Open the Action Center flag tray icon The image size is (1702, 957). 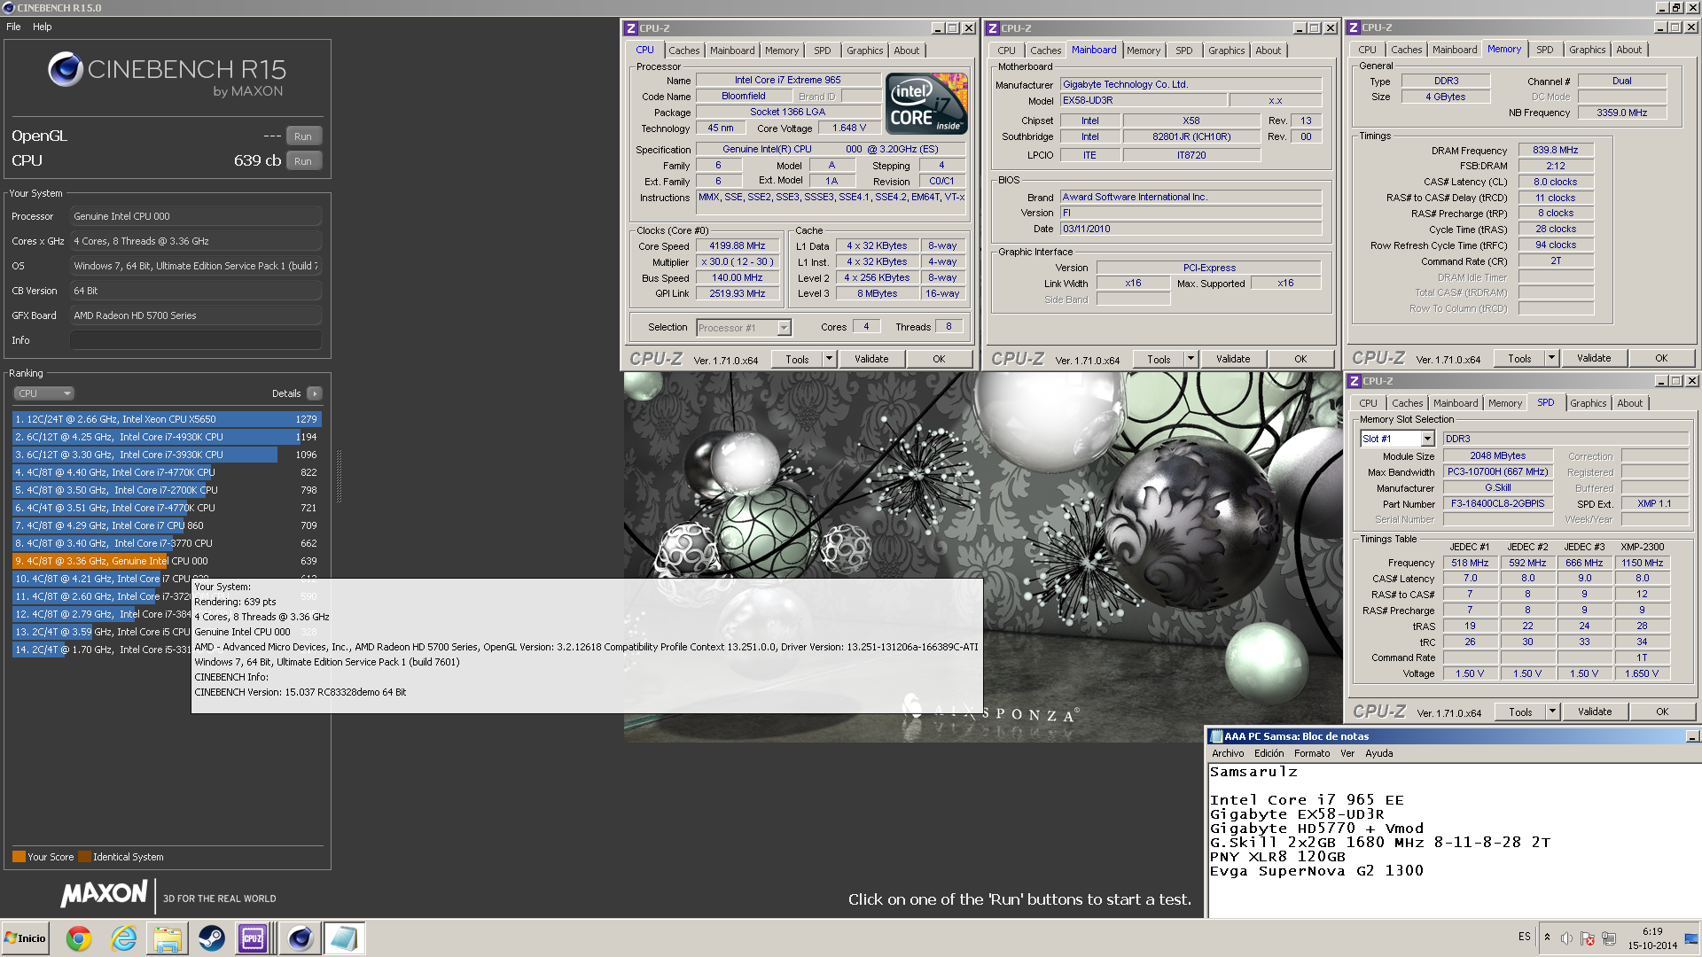1588,938
